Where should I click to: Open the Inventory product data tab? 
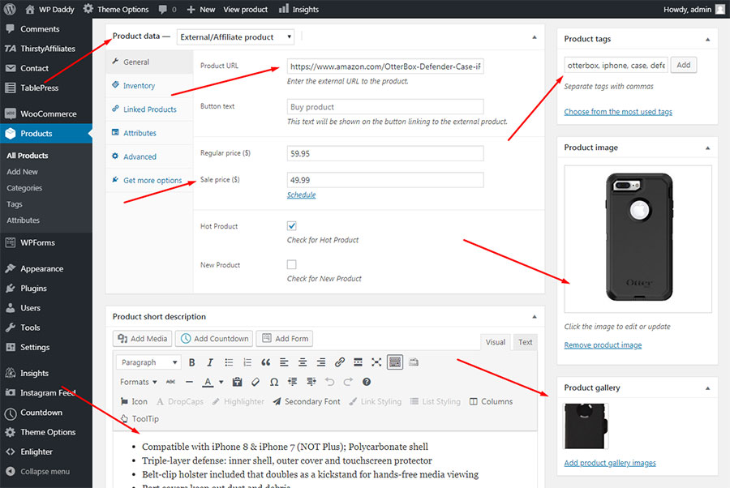(149, 86)
